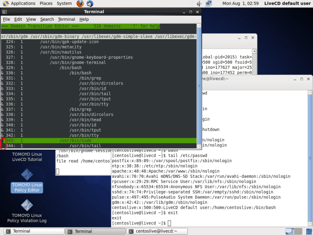
Task: Close the background log window behind Terminal
Action: [253, 38]
